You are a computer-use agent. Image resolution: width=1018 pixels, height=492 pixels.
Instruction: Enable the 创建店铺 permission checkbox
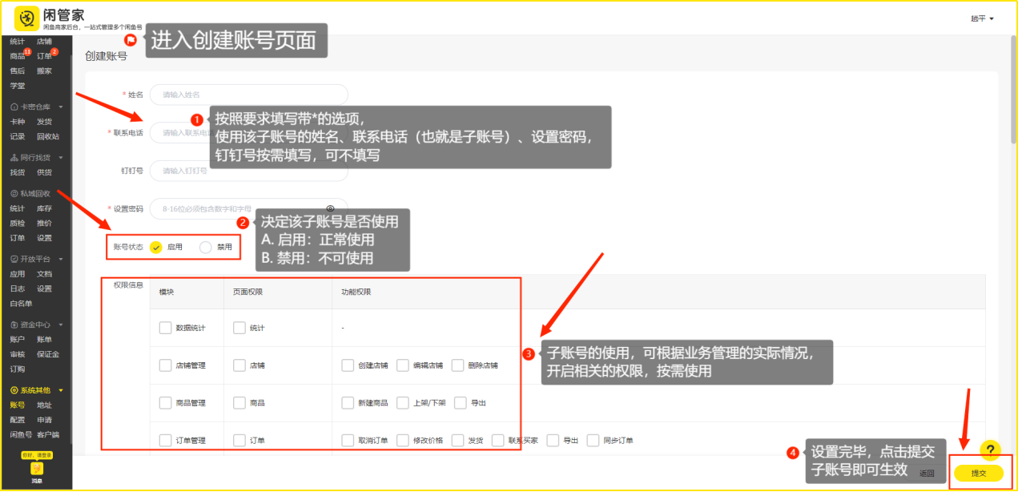(x=348, y=365)
